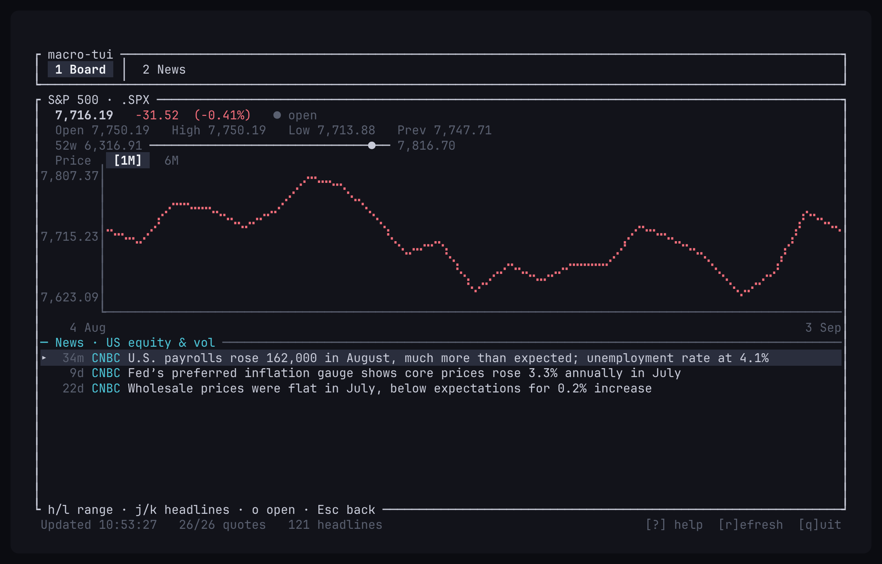
Task: Click CNBC source on the Wholesale prices row
Action: pos(106,388)
